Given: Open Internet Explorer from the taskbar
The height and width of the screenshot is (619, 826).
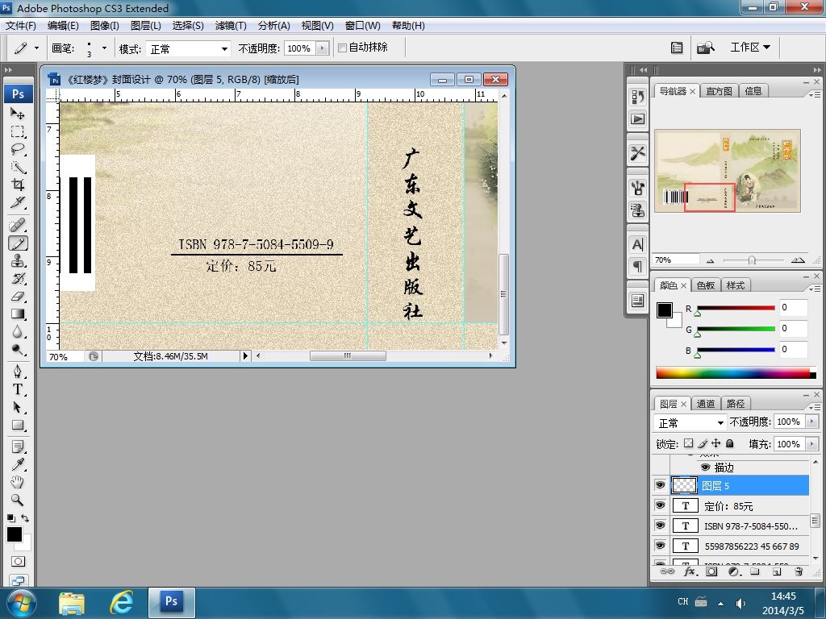Looking at the screenshot, I should [x=121, y=601].
